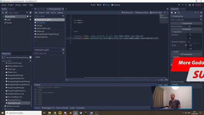
Task: Select FloatingText.tscn in FileSystem
Action: (x=14, y=100)
